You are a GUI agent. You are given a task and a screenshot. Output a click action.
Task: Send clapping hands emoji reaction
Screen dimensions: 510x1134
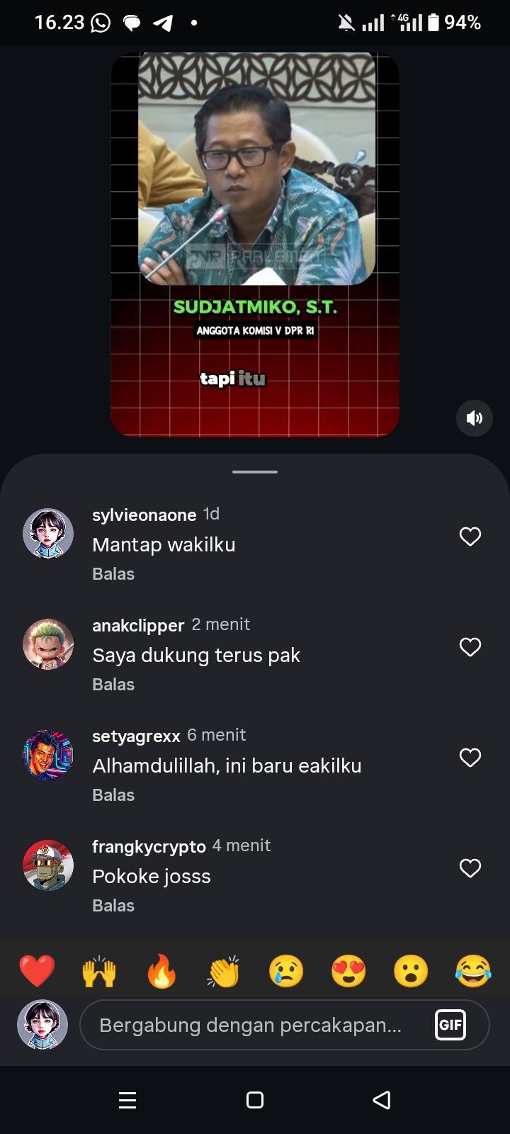(224, 971)
